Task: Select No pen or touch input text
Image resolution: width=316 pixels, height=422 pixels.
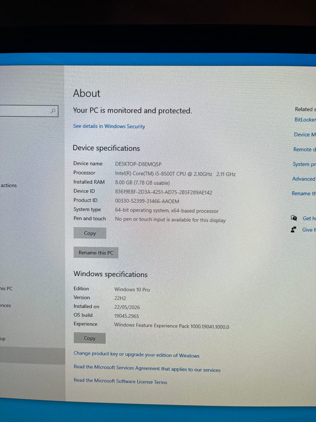Action: point(170,220)
